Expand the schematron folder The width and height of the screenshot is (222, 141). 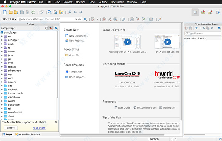(x=2, y=70)
